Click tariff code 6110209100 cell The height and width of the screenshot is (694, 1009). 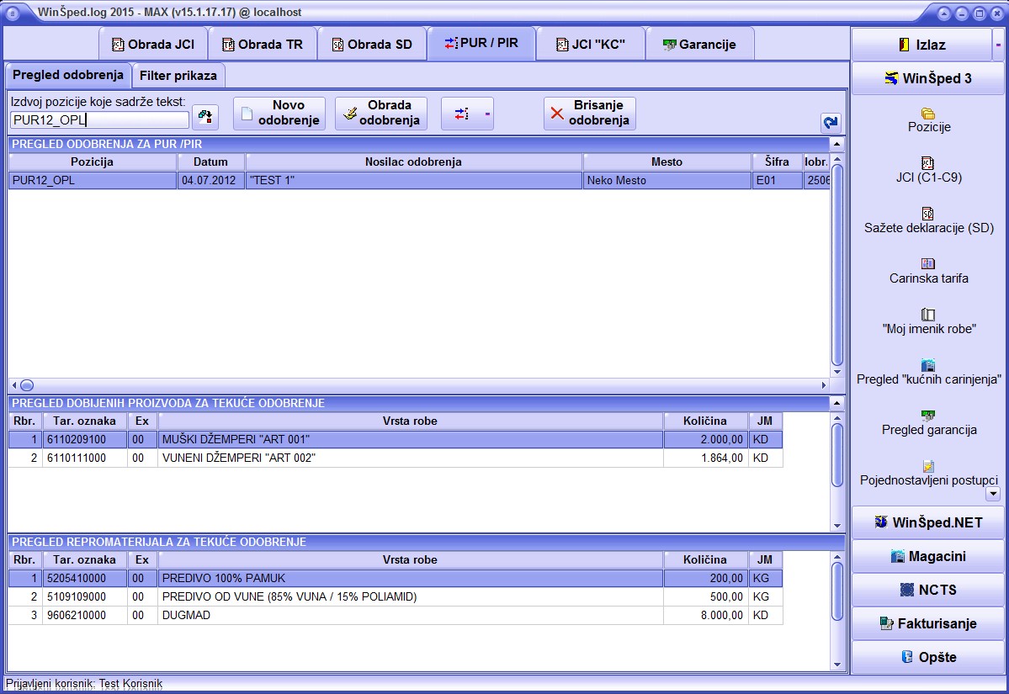85,439
